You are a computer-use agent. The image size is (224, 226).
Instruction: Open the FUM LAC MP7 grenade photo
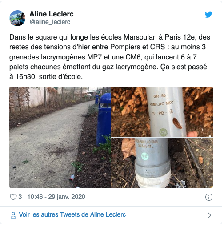pos(162,112)
